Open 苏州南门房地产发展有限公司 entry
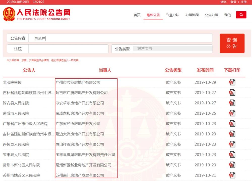 [x=80, y=175]
